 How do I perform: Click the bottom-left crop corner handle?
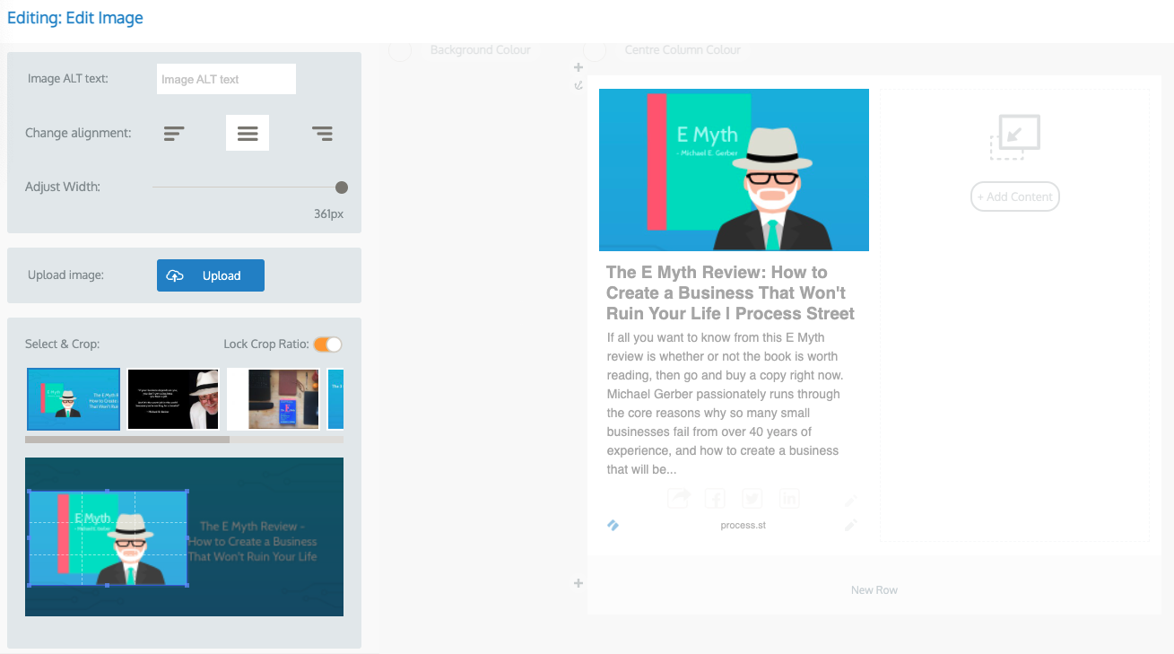point(30,585)
